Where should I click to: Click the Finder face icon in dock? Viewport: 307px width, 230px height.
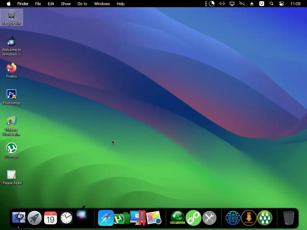19,218
